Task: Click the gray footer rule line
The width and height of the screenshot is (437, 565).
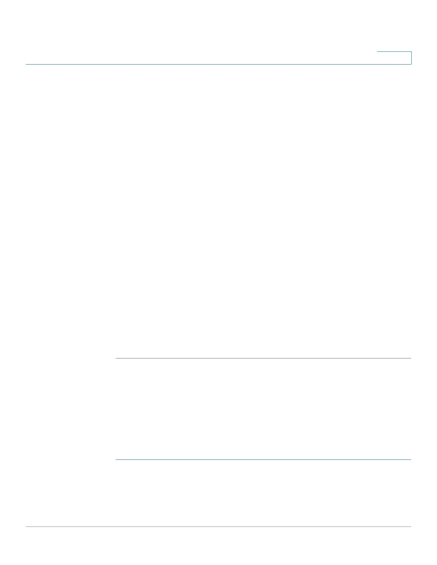Action: (218, 526)
